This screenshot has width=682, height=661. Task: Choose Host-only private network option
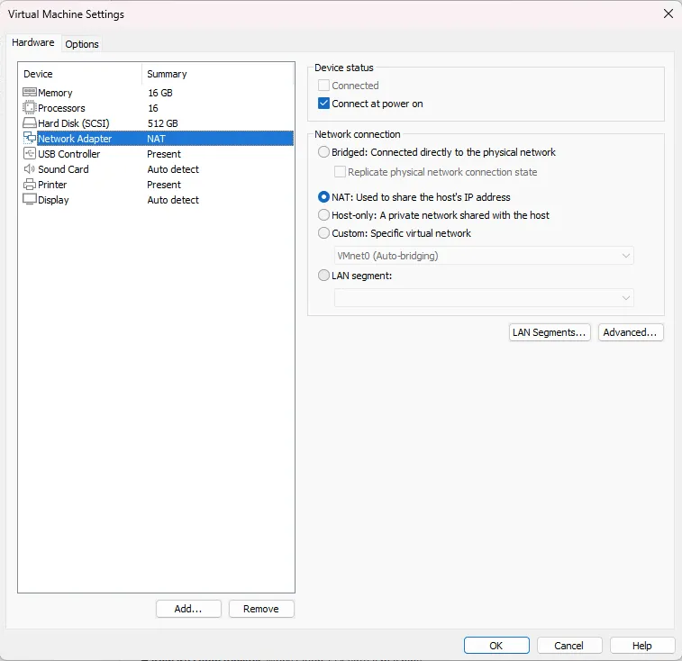324,215
